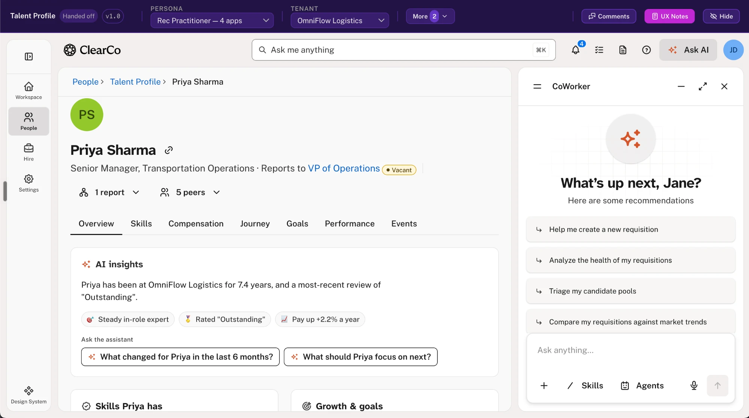Open the Workspace home icon

click(29, 91)
